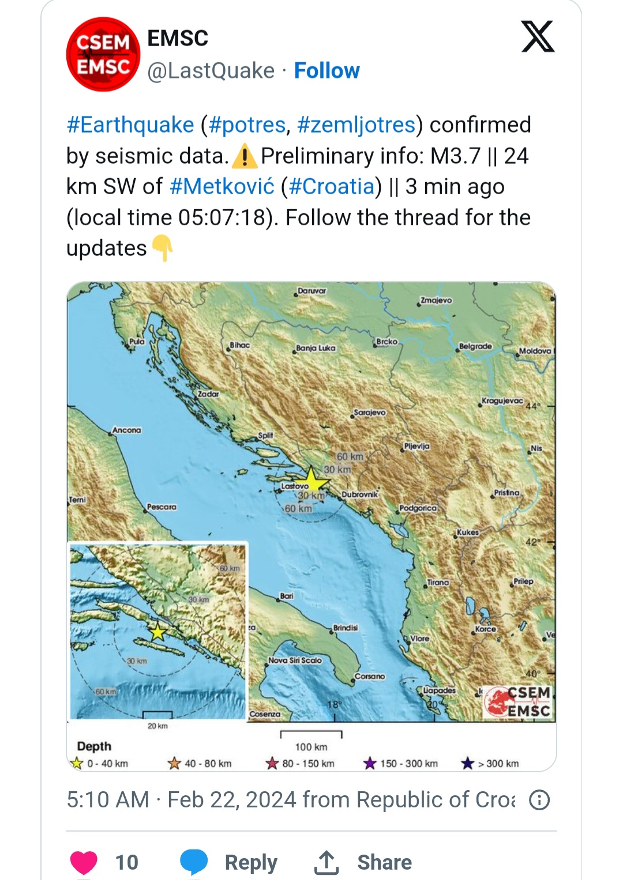This screenshot has width=623, height=880.
Task: Click the EMSC profile avatar
Action: point(103,54)
